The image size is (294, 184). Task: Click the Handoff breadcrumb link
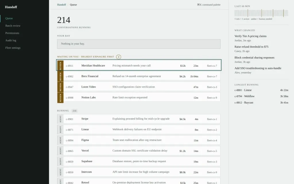[61, 5]
